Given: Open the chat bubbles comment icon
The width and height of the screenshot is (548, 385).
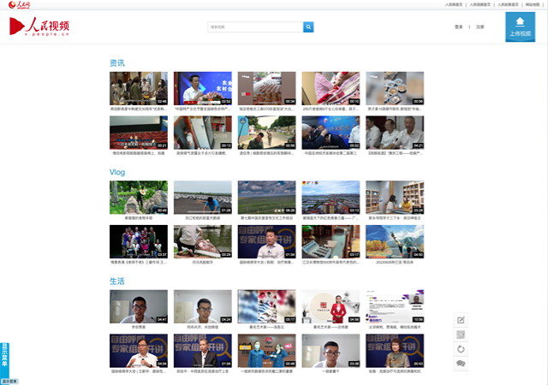Looking at the screenshot, I should click(461, 364).
